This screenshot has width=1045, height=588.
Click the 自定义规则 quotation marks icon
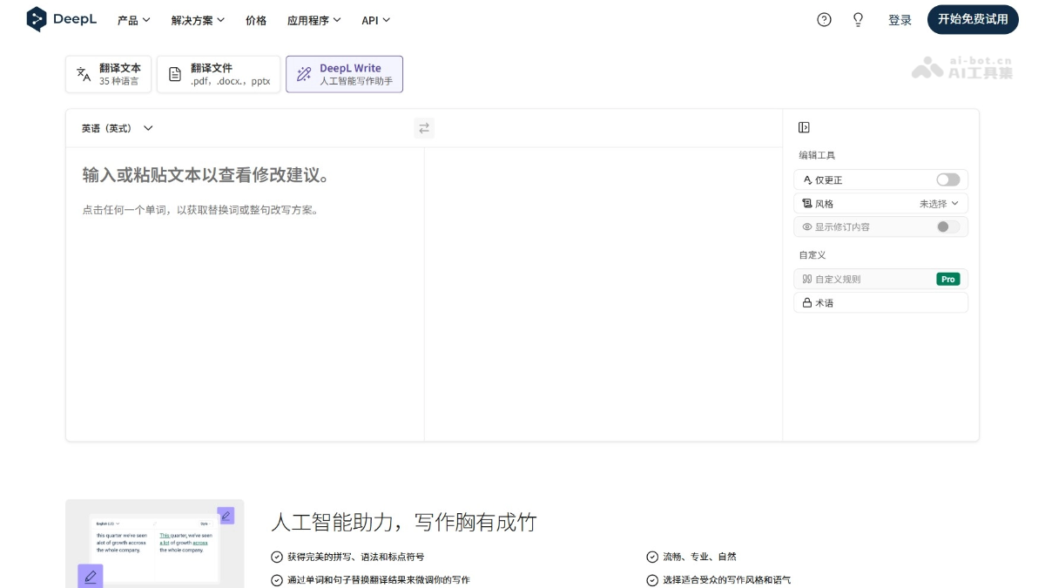806,279
